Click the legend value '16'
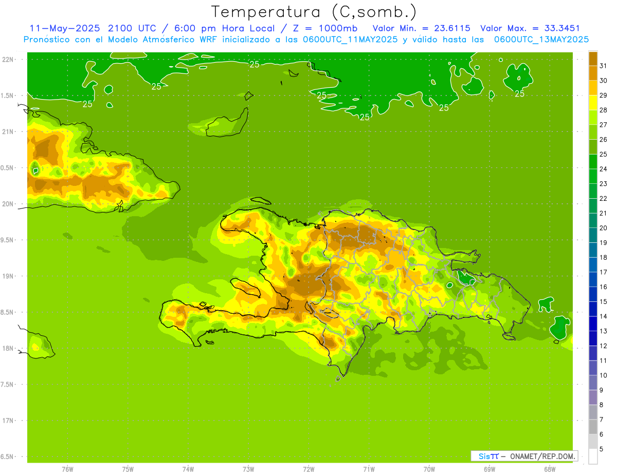Image resolution: width=617 pixels, height=476 pixels. (x=604, y=287)
